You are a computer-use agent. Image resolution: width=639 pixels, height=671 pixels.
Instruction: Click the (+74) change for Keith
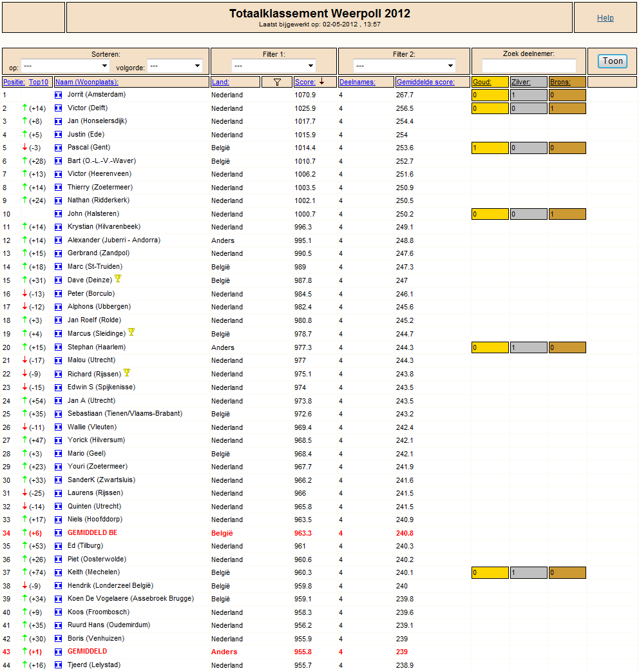pos(37,572)
